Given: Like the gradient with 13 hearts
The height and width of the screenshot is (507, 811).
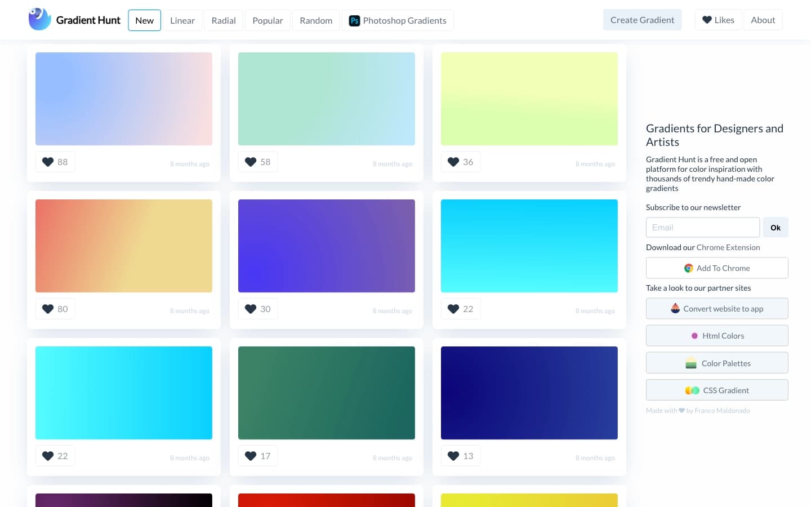Looking at the screenshot, I should pyautogui.click(x=461, y=456).
